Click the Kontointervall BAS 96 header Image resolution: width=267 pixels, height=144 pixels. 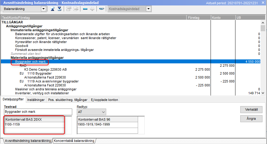(x=107, y=119)
